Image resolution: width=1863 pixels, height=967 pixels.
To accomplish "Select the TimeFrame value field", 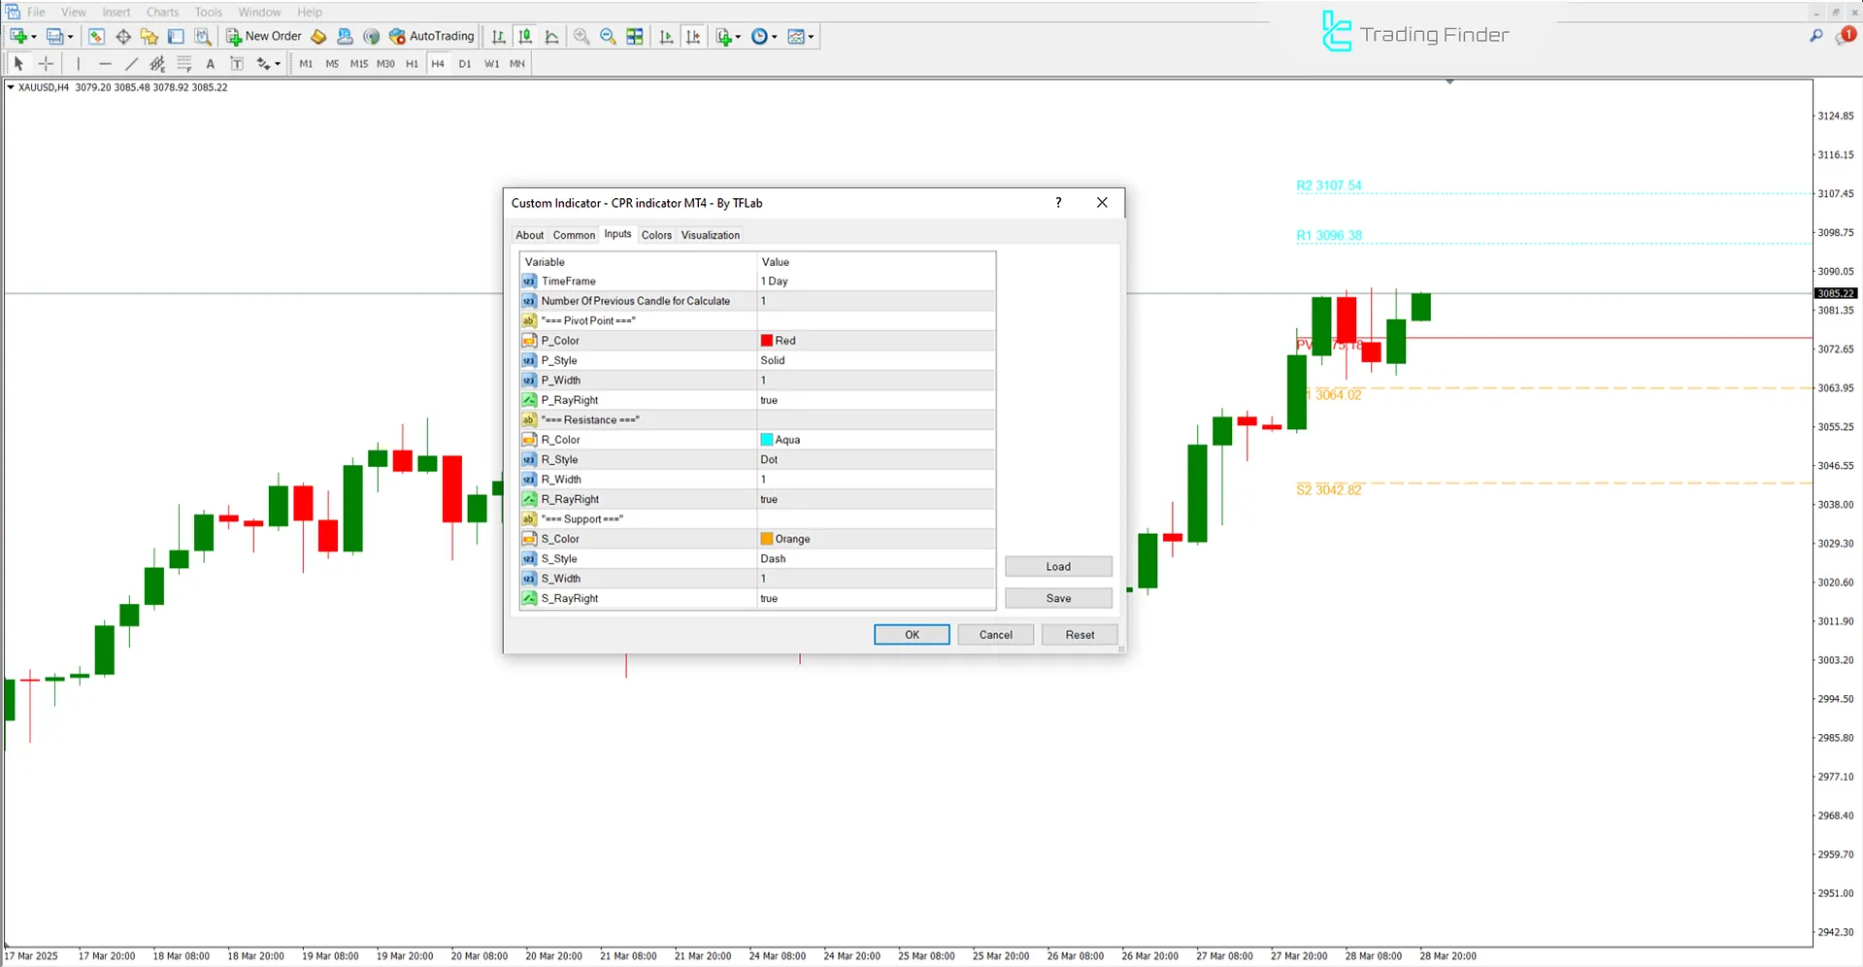I will tap(874, 281).
